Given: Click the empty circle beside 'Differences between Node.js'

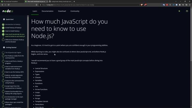Looking at the screenshot, I should (x=3, y=40).
